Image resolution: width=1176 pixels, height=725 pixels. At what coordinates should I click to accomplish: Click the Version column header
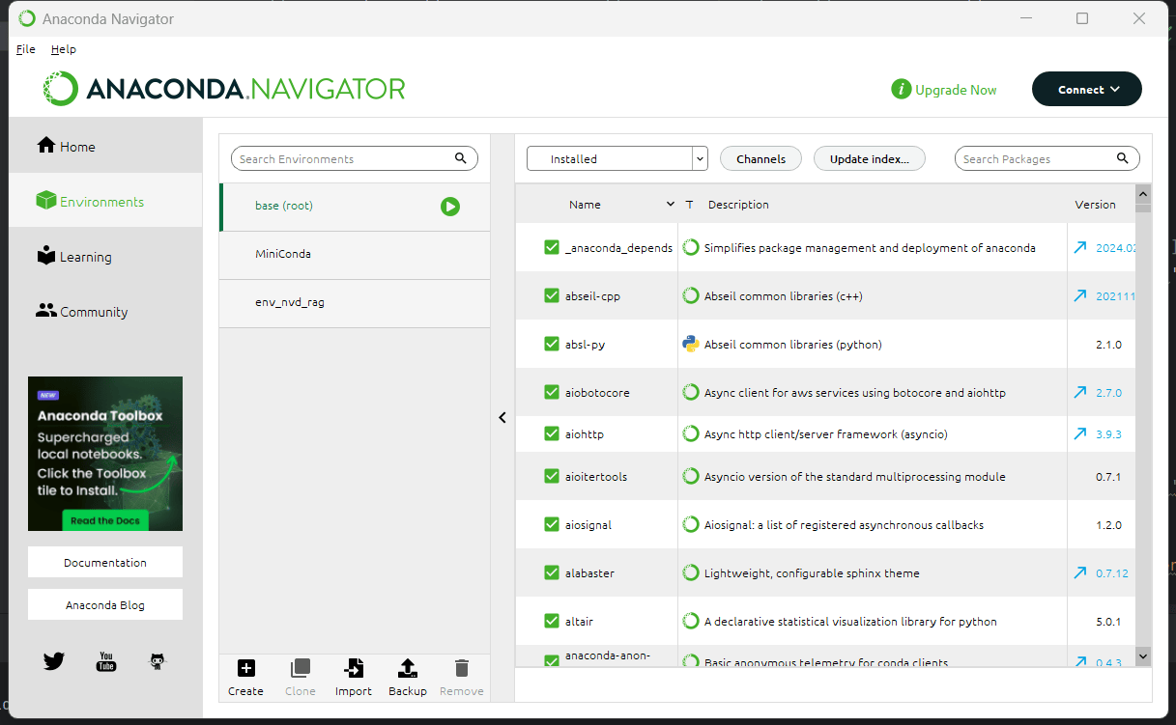(1095, 204)
